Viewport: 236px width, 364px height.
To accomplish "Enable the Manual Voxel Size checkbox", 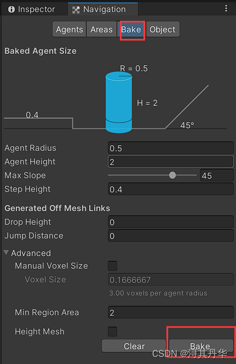I will [x=112, y=266].
